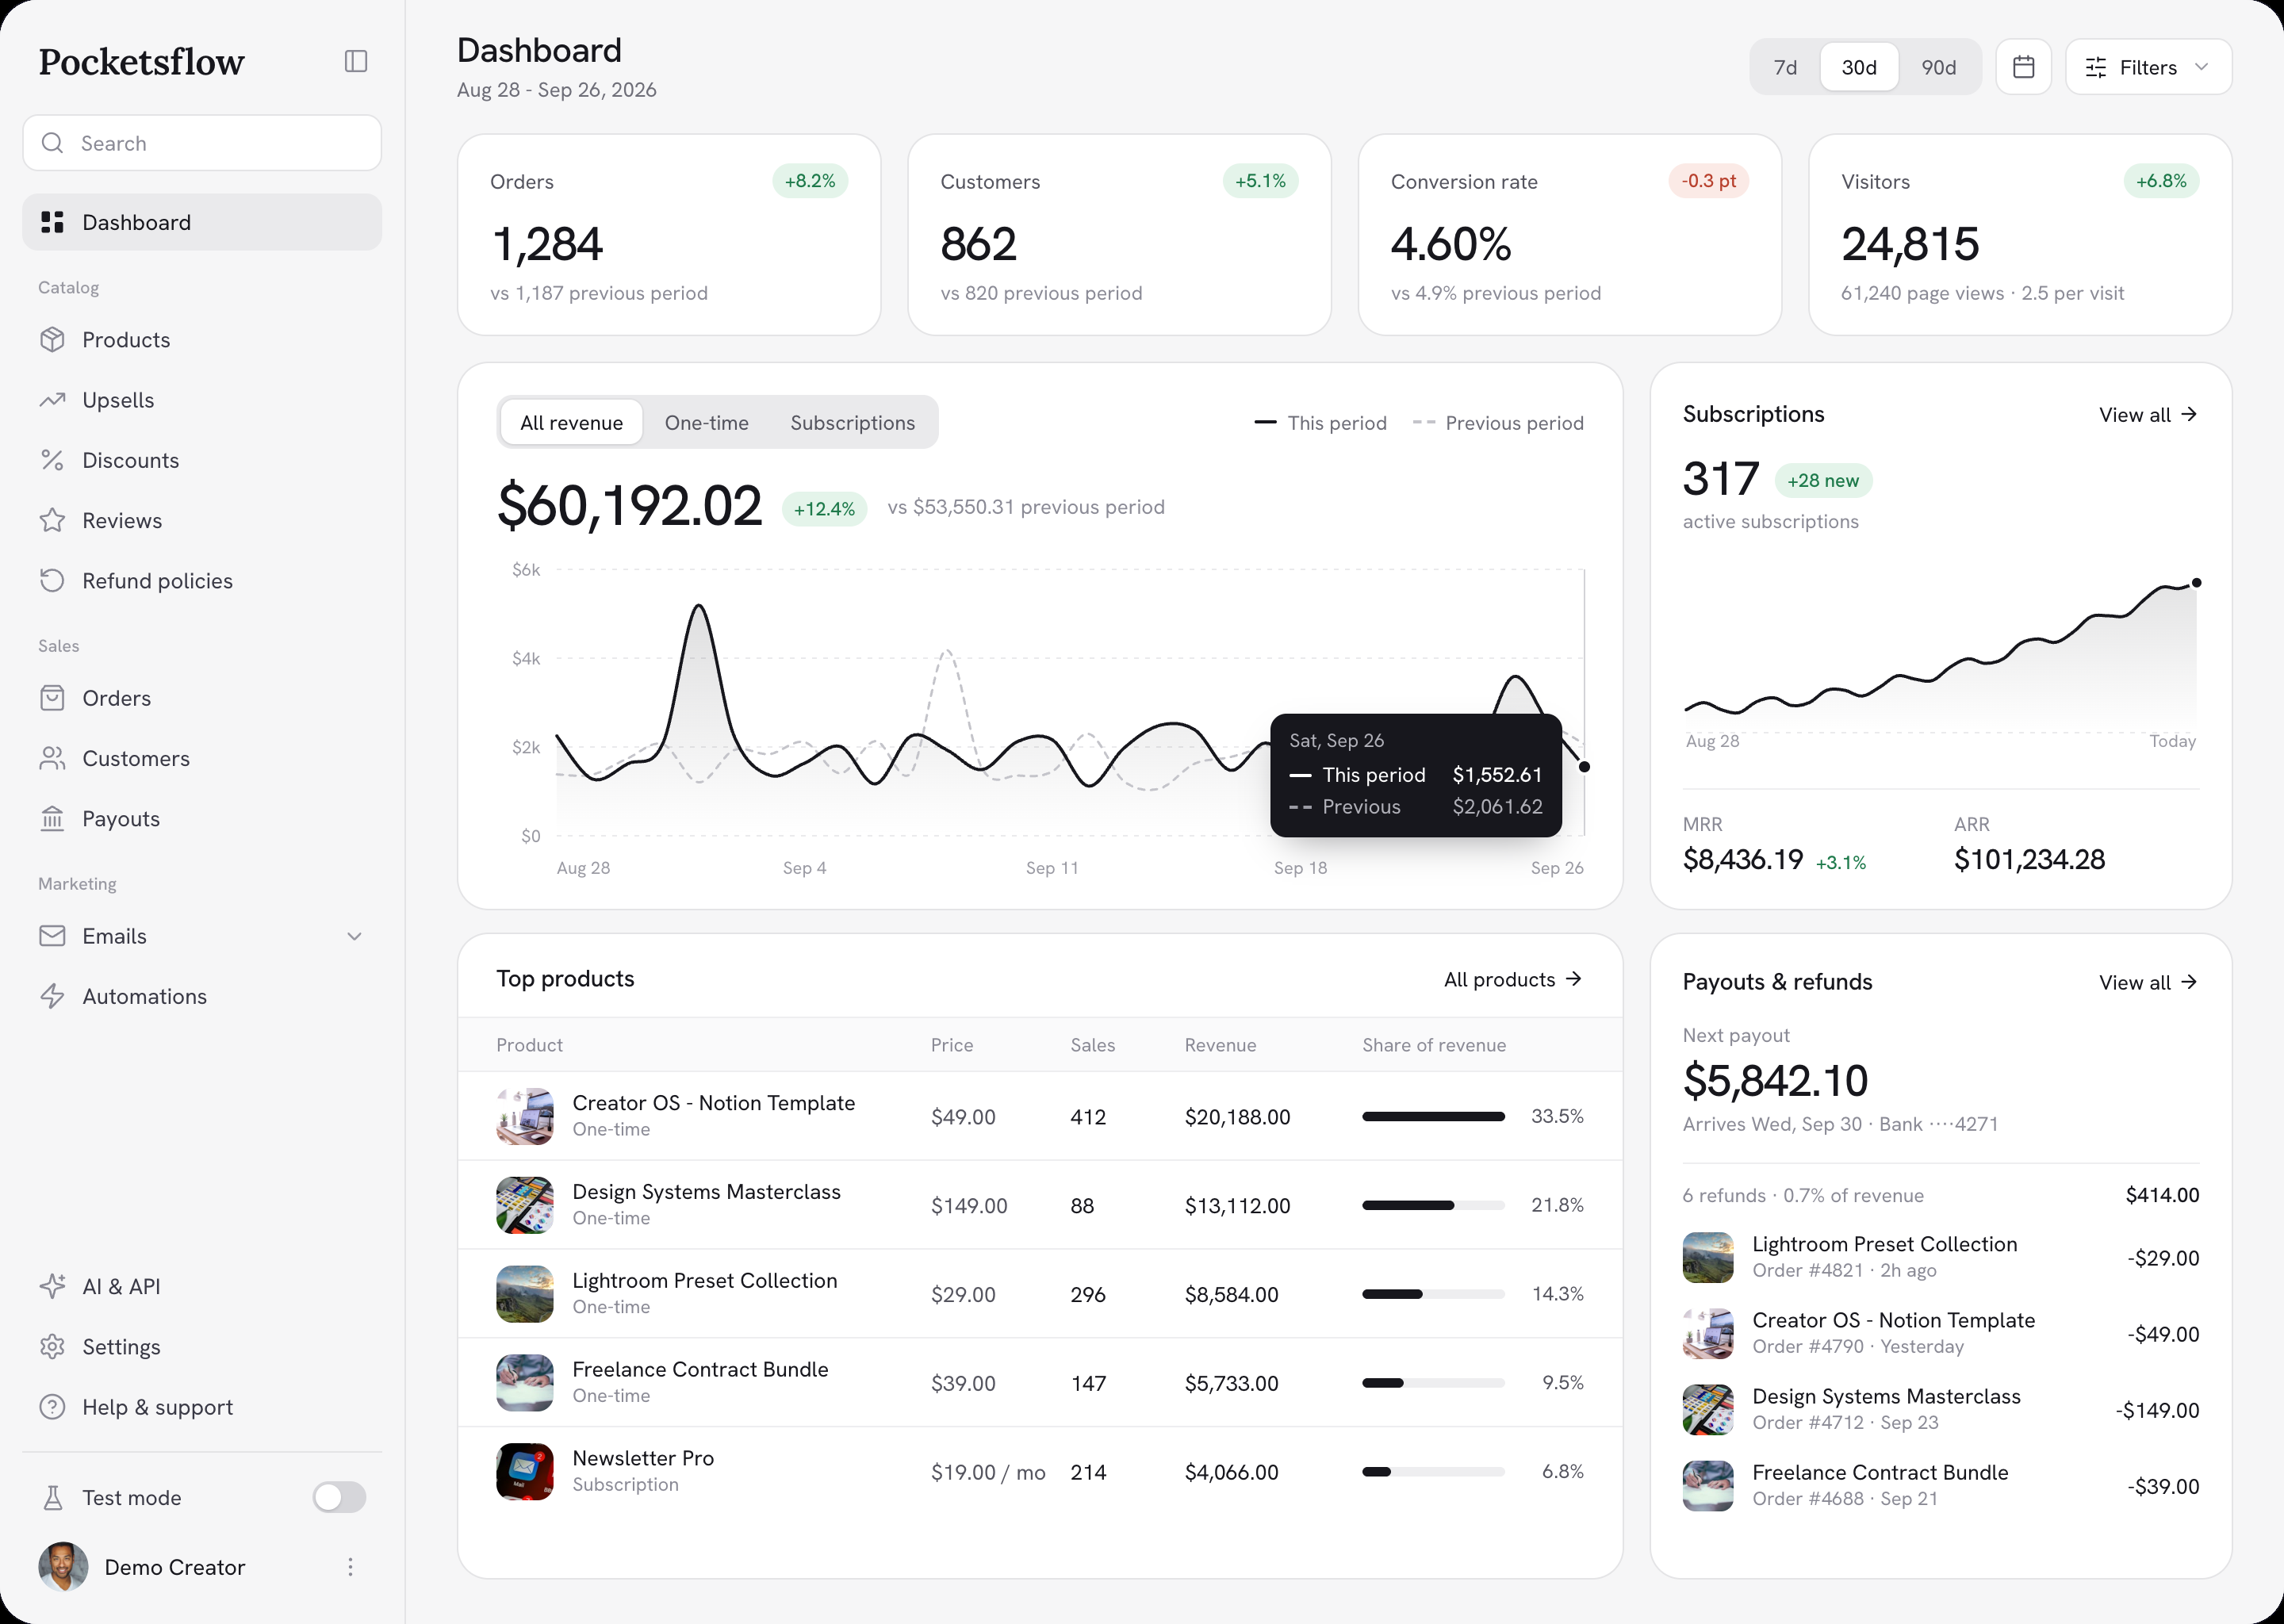Viewport: 2284px width, 1624px height.
Task: Click the Orders +8.2% badge
Action: [810, 181]
